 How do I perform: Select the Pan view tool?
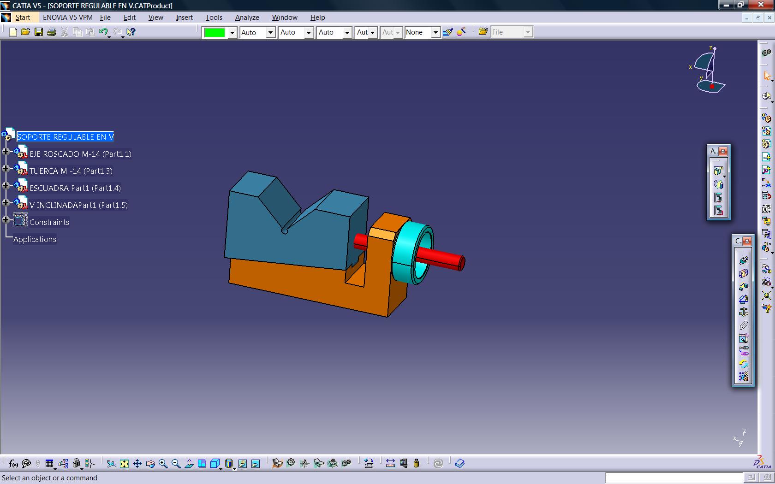coord(137,463)
